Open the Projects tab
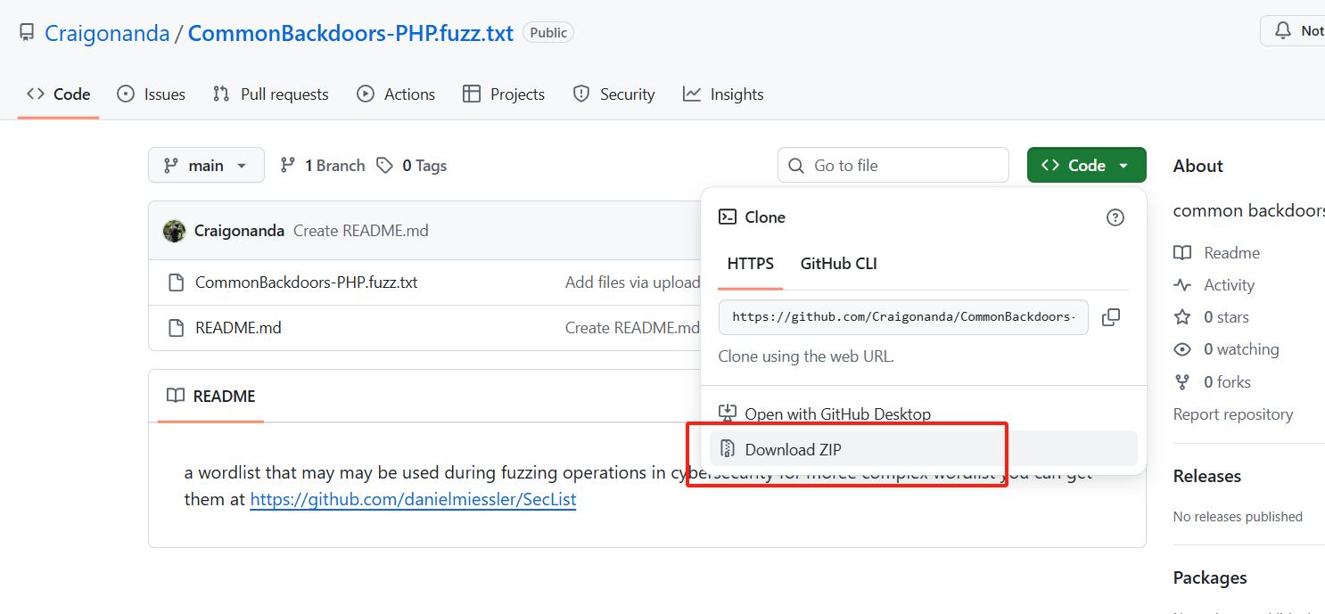The width and height of the screenshot is (1325, 614). pyautogui.click(x=504, y=94)
